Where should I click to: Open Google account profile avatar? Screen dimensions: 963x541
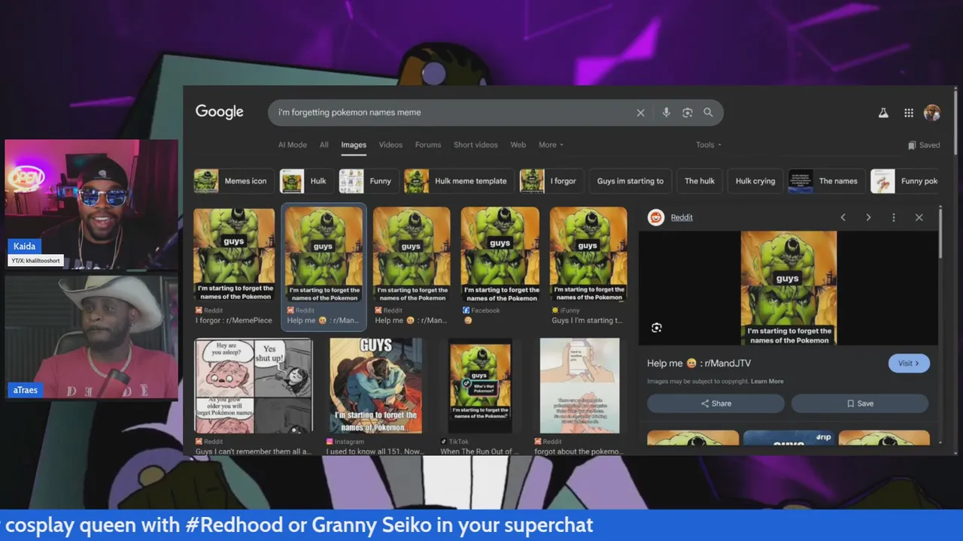tap(932, 113)
